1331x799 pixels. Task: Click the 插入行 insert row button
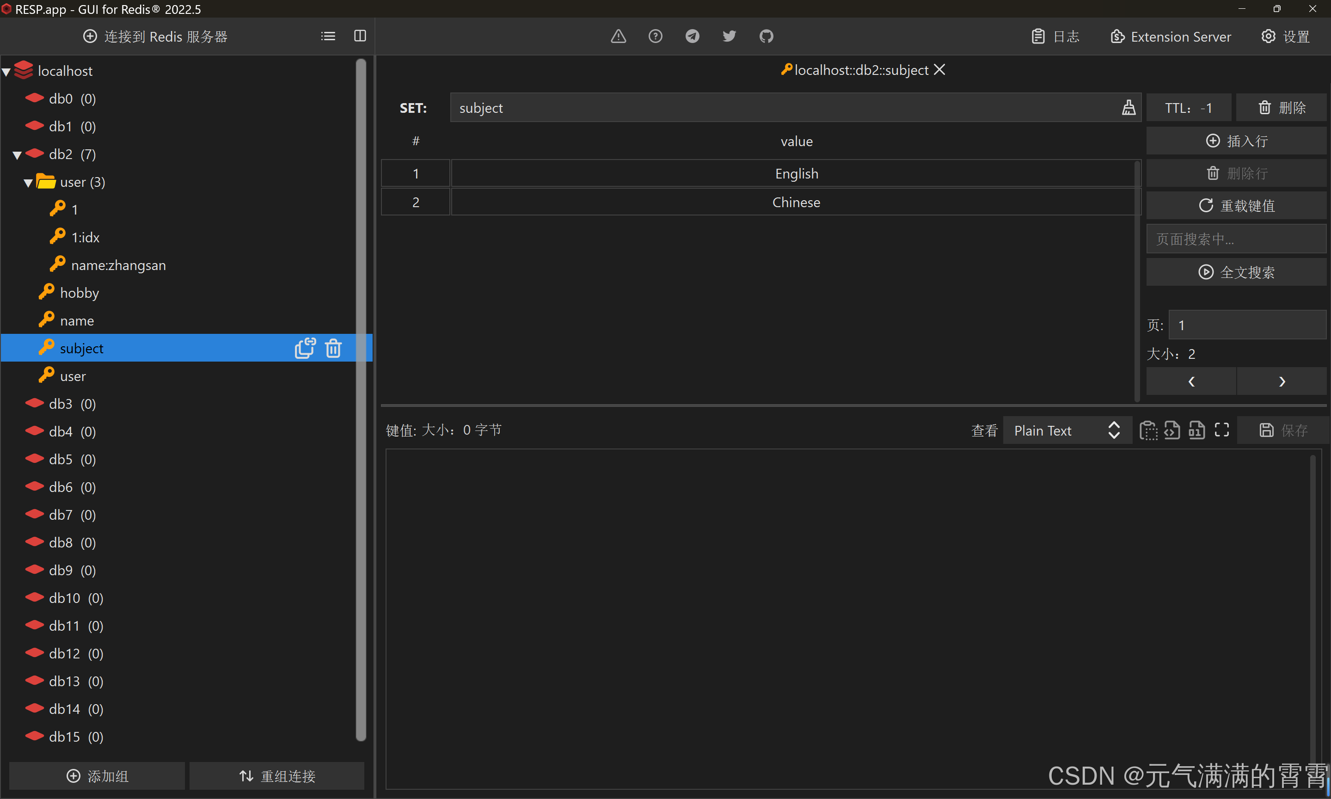tap(1236, 141)
